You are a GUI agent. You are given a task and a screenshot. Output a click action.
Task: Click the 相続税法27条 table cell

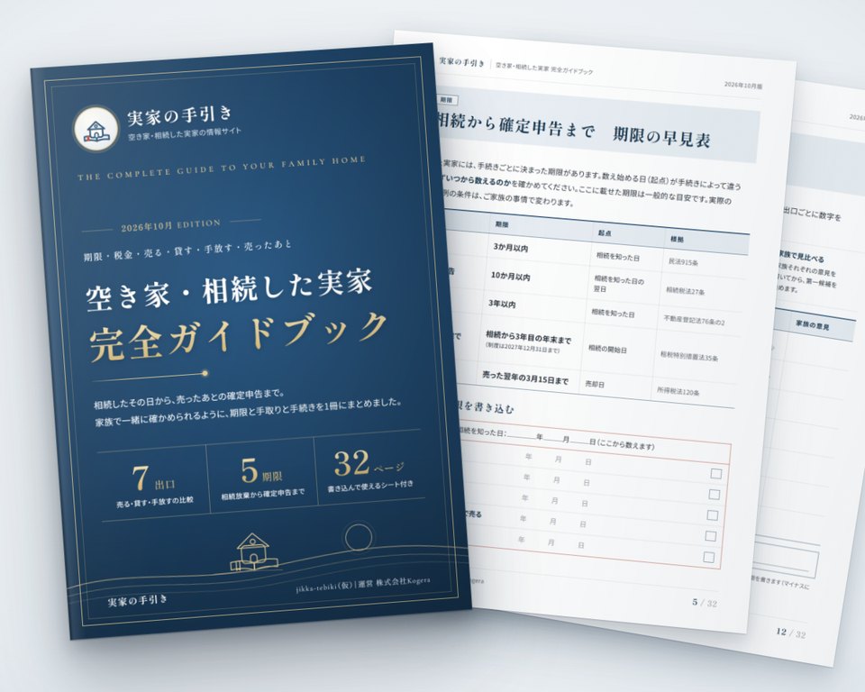[685, 291]
